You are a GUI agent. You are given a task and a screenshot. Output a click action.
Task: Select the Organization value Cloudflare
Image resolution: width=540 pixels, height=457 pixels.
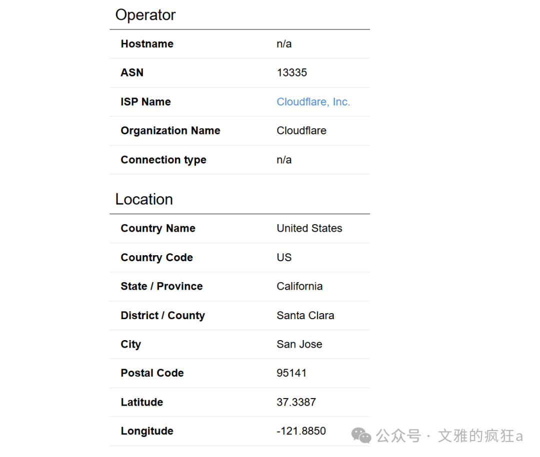(x=301, y=131)
